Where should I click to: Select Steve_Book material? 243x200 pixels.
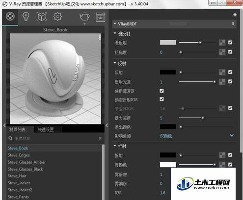pos(18,149)
